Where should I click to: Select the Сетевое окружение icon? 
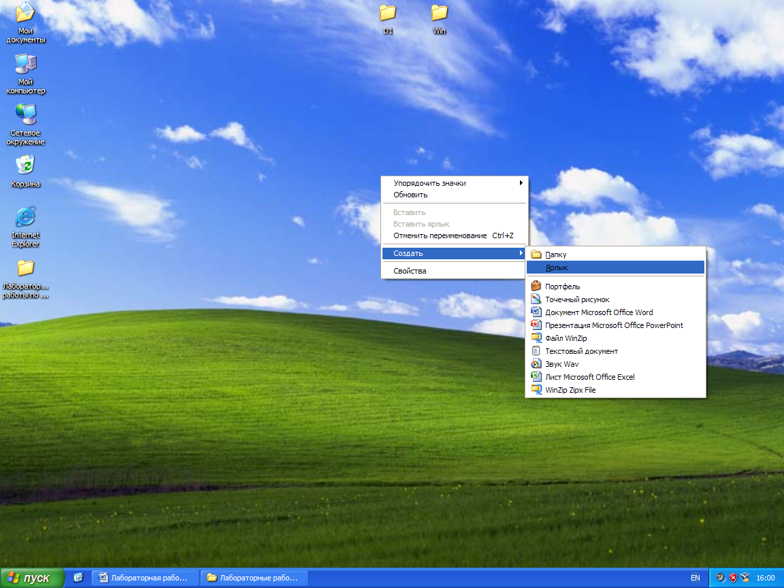pyautogui.click(x=25, y=125)
